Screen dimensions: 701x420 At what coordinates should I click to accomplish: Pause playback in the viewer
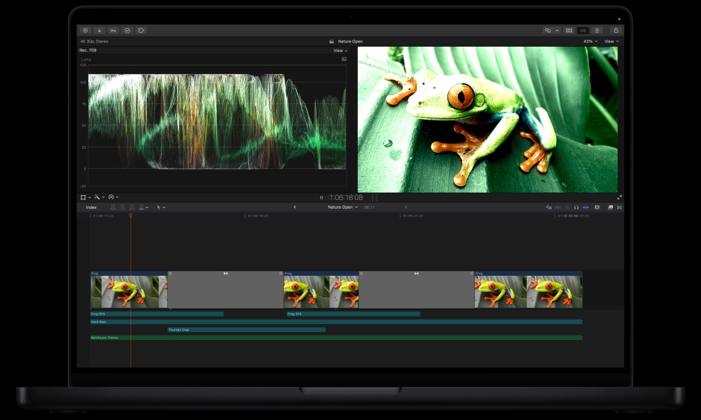321,197
